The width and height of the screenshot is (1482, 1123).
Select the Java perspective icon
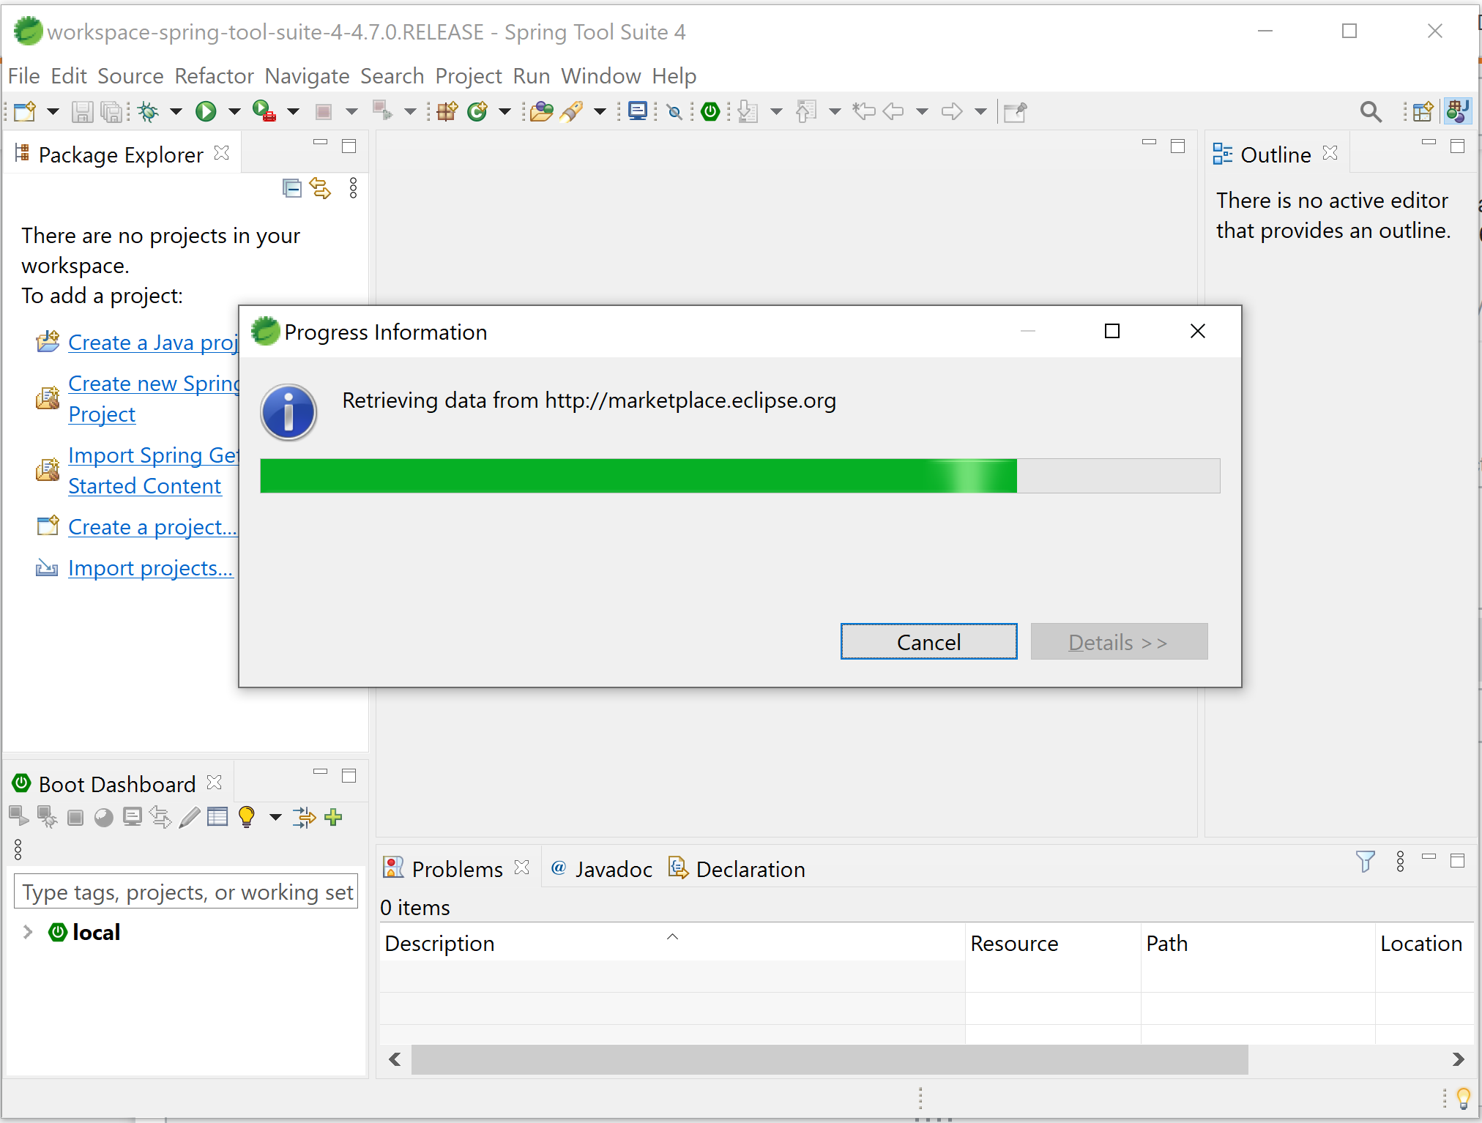[1457, 111]
